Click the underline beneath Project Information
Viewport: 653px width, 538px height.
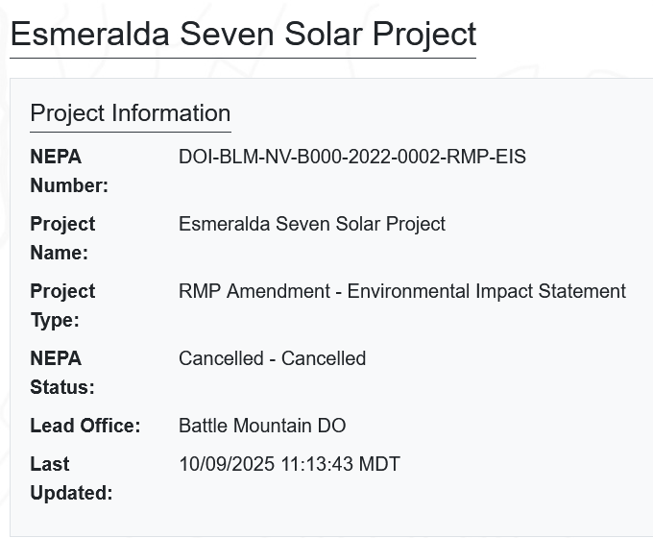pos(130,132)
